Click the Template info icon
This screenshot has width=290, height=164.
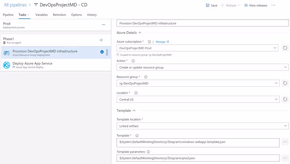point(137,136)
